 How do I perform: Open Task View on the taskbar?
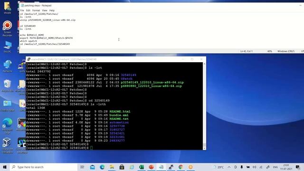pyautogui.click(x=82, y=167)
